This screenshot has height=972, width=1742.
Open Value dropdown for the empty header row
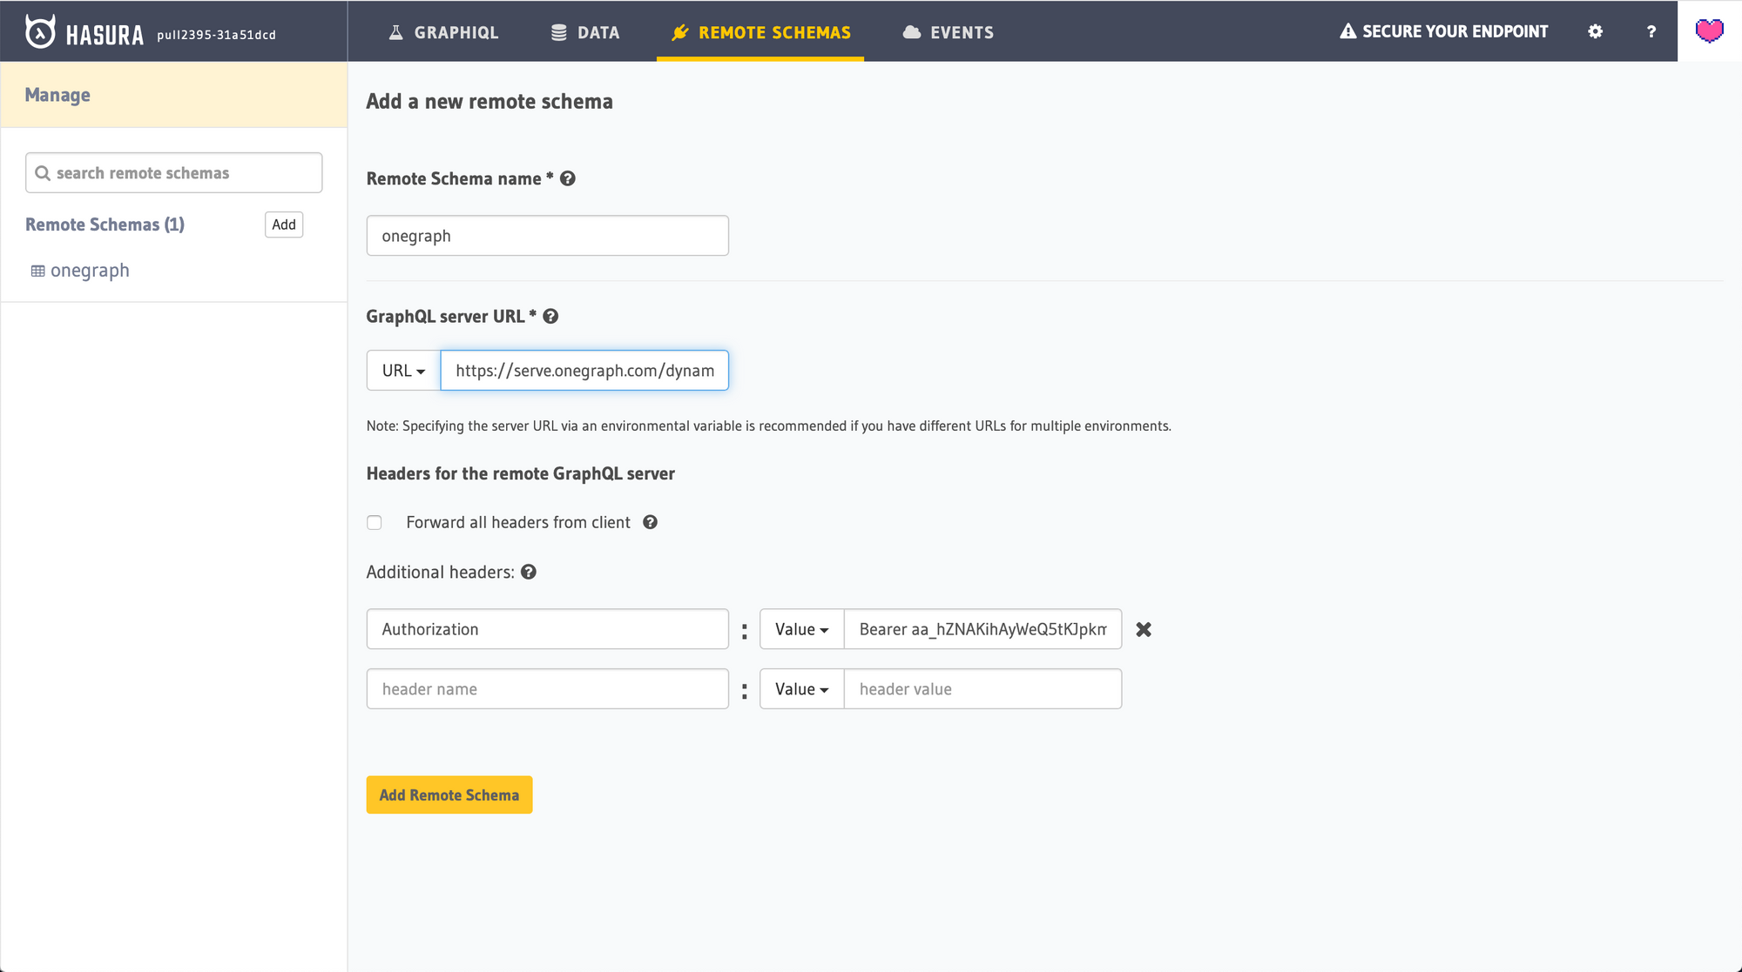tap(801, 688)
